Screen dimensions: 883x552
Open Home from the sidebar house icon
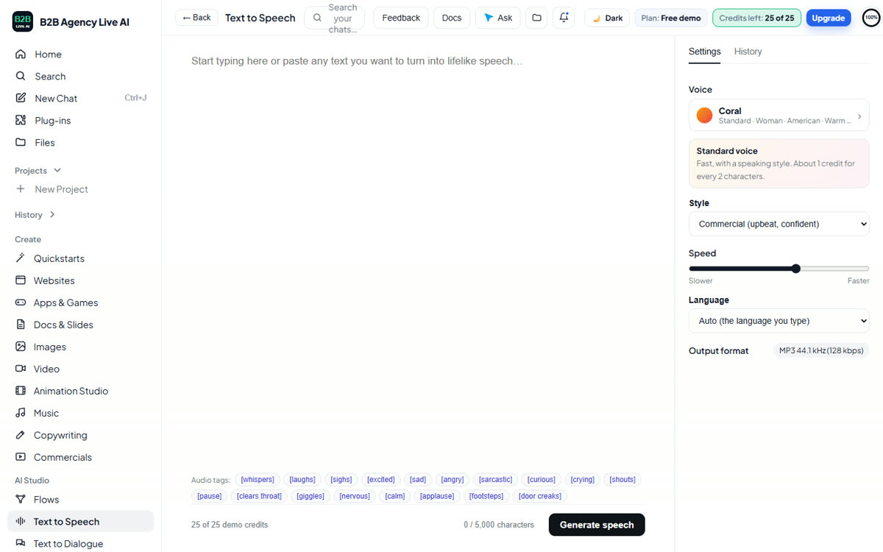[21, 54]
